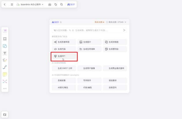
Task: Select the Pen drawing tool
Action: point(5,60)
